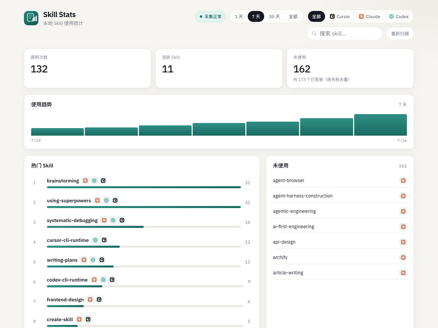Click the brainstorming usage progress bar
Image resolution: width=438 pixels, height=328 pixels.
(144, 187)
